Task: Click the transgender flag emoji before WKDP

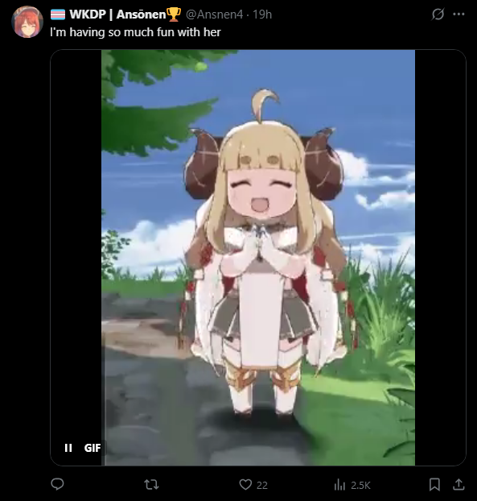Action: pyautogui.click(x=58, y=14)
